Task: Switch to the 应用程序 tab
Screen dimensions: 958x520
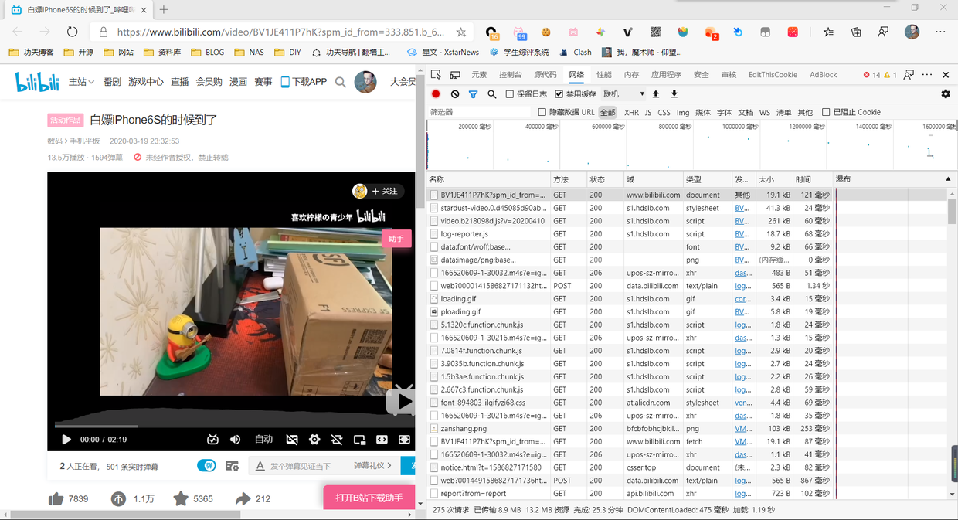Action: pyautogui.click(x=666, y=75)
